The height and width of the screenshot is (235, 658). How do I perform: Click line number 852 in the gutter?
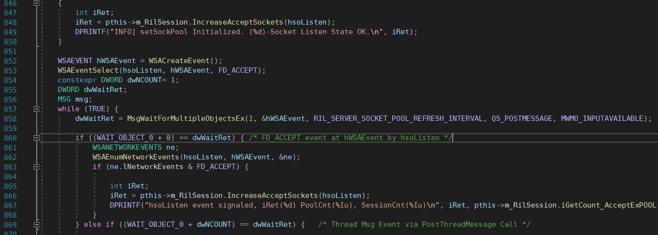coord(10,61)
